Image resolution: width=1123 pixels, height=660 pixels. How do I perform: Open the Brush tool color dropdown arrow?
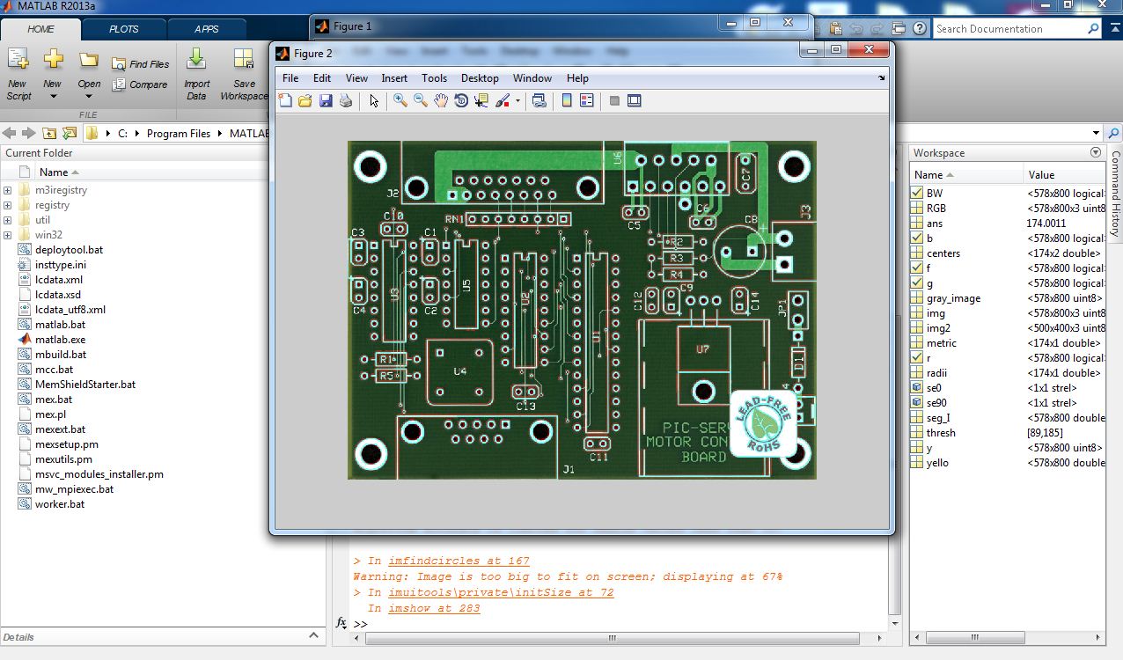pyautogui.click(x=517, y=101)
